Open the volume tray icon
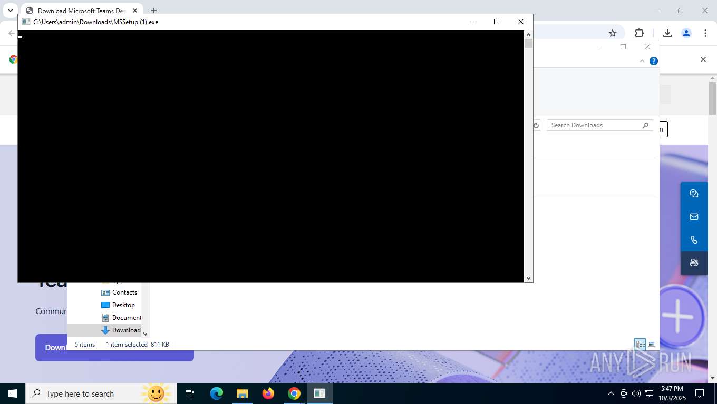This screenshot has height=404, width=717. coord(636,393)
